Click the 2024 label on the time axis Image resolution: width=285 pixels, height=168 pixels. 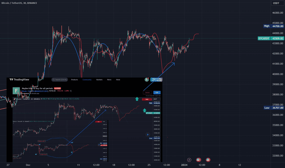tap(184, 165)
